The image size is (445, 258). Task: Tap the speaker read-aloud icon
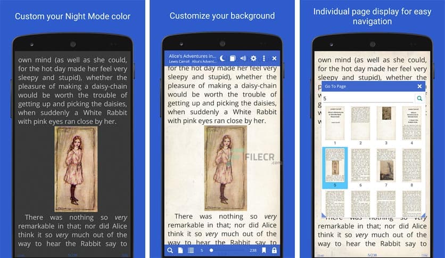click(243, 58)
